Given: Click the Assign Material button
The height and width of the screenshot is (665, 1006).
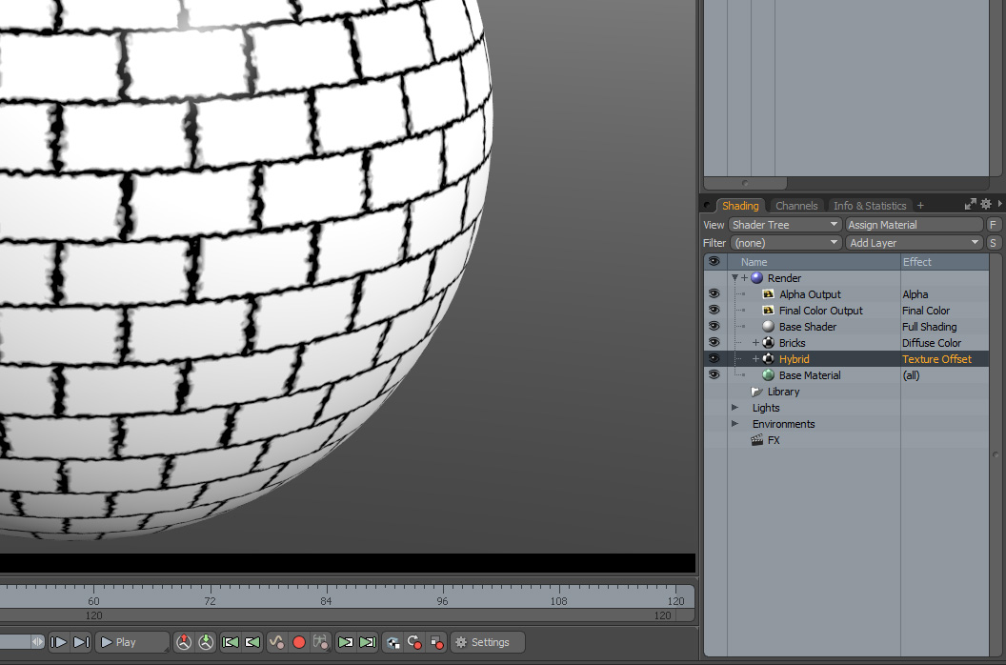Looking at the screenshot, I should pos(915,225).
